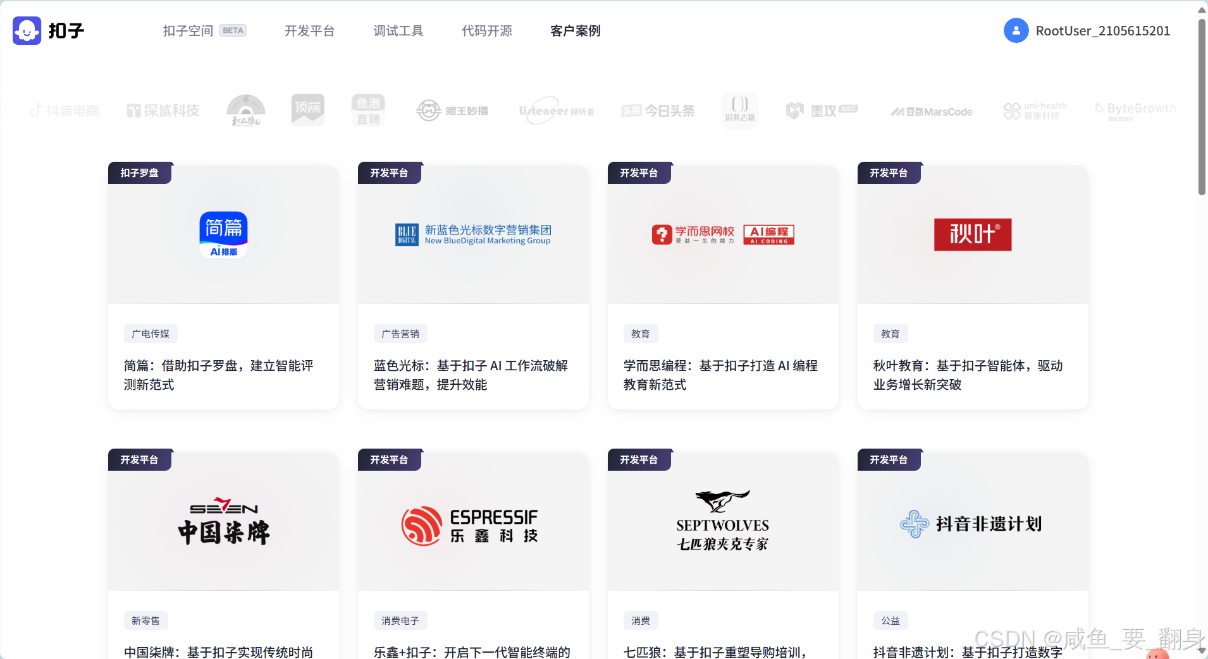Click the 公益 category tag
Image resolution: width=1208 pixels, height=659 pixels.
[891, 620]
